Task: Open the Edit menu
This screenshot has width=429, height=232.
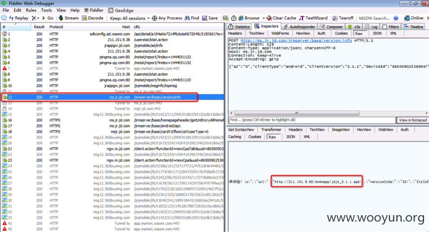Action: coord(17,10)
